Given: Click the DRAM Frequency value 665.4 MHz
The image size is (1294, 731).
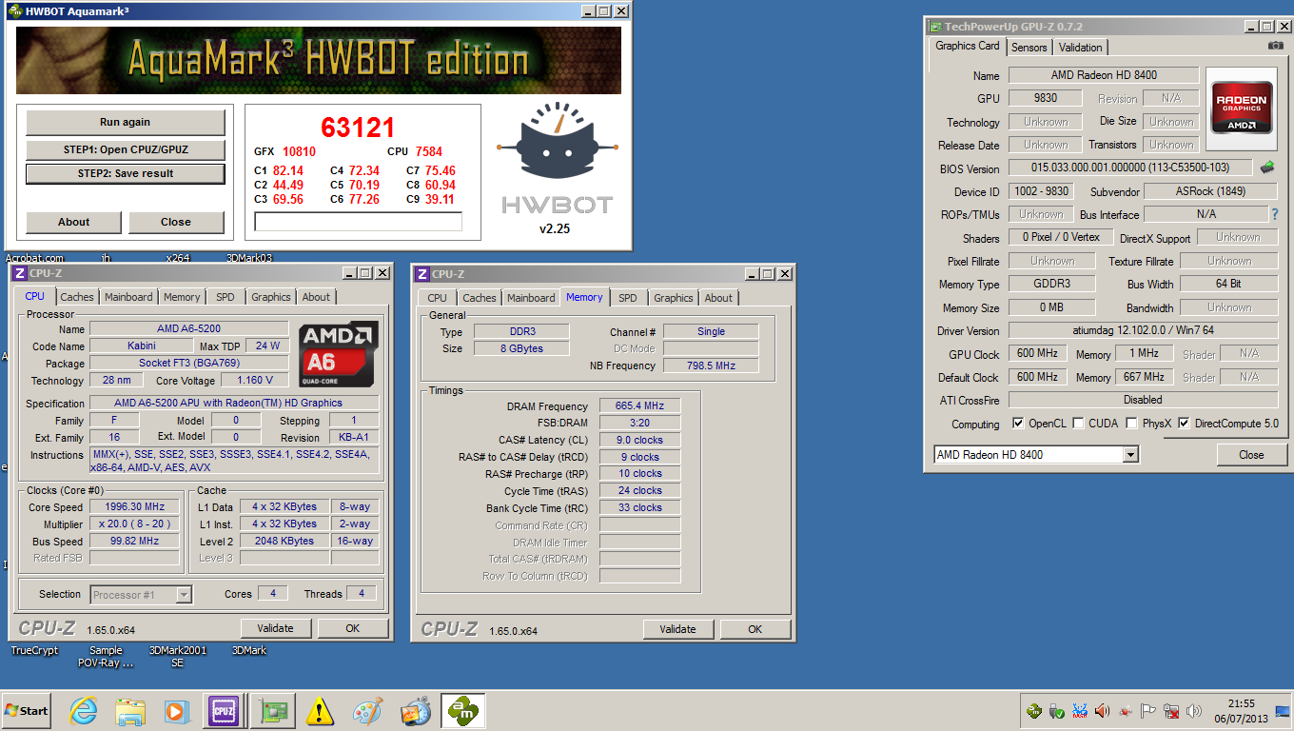Looking at the screenshot, I should pyautogui.click(x=639, y=405).
